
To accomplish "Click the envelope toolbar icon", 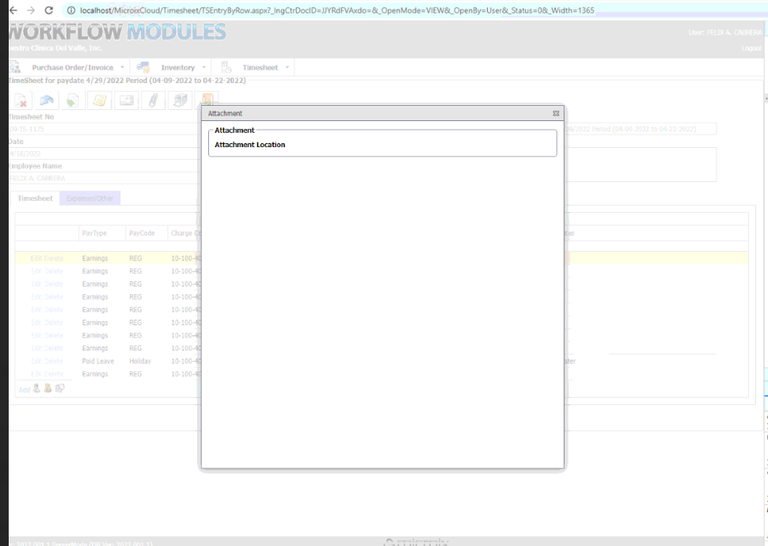I will 126,100.
